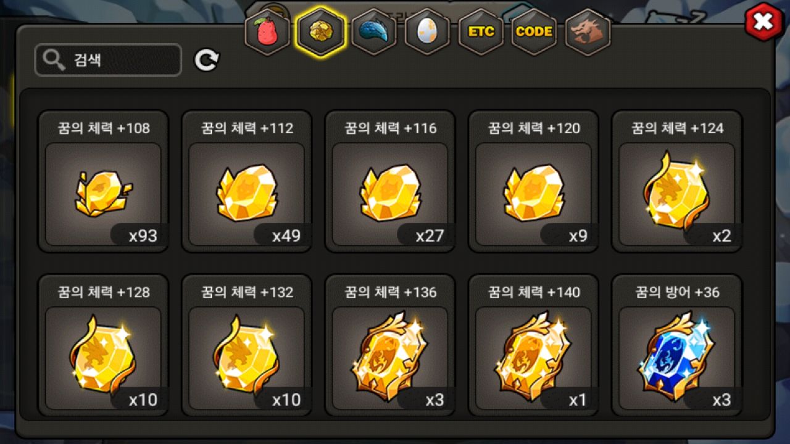Image resolution: width=790 pixels, height=444 pixels.
Task: Select the dragon head category icon
Action: coord(588,32)
